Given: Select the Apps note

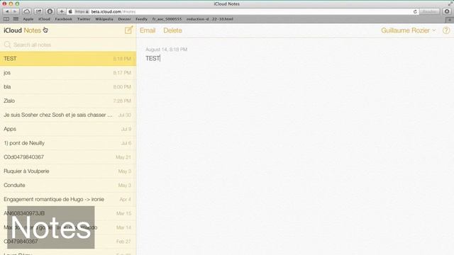Looking at the screenshot, I should point(68,129).
